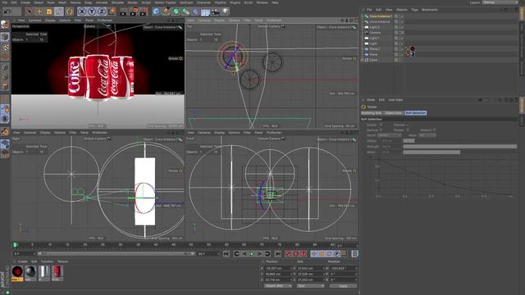
Task: Toggle the Surface checkbox
Action: pyautogui.click(x=381, y=129)
